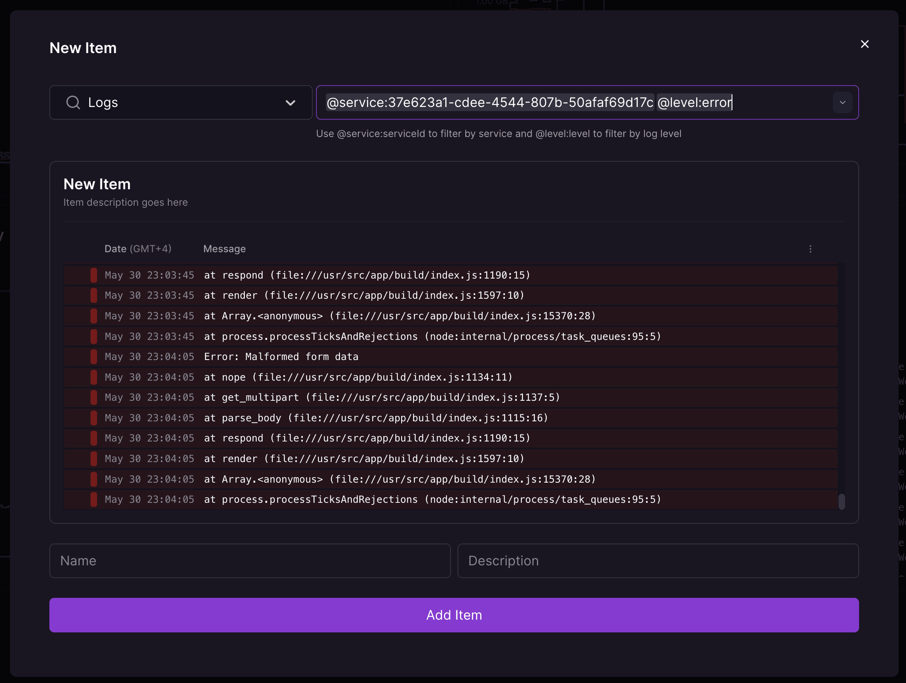Click the Date (GMT+4) column header
Screen dimensions: 906x683
[x=138, y=249]
